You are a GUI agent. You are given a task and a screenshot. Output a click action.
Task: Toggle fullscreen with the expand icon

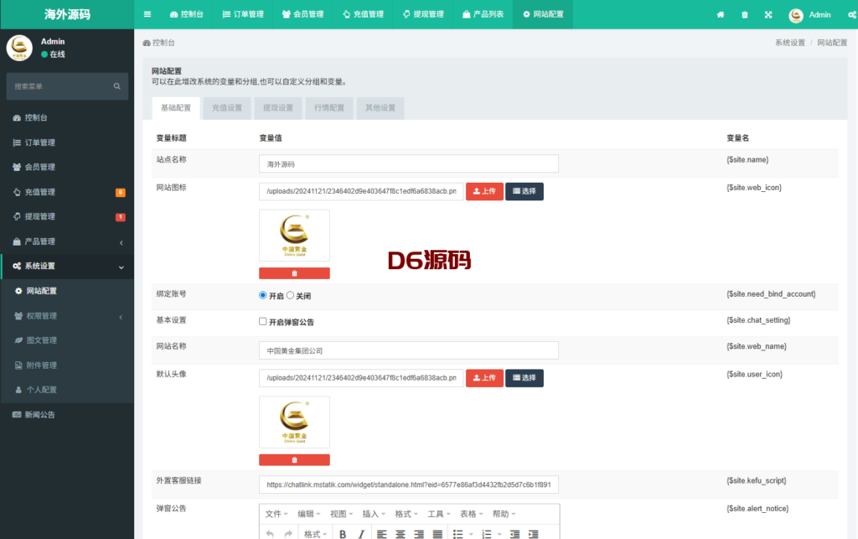click(x=768, y=15)
